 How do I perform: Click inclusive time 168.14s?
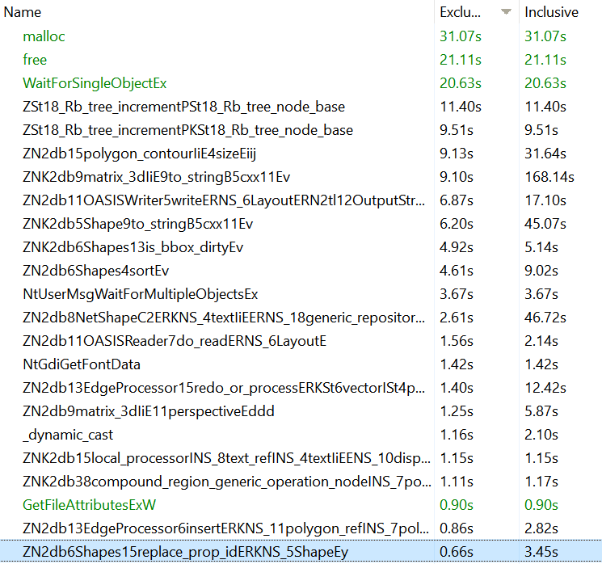549,177
